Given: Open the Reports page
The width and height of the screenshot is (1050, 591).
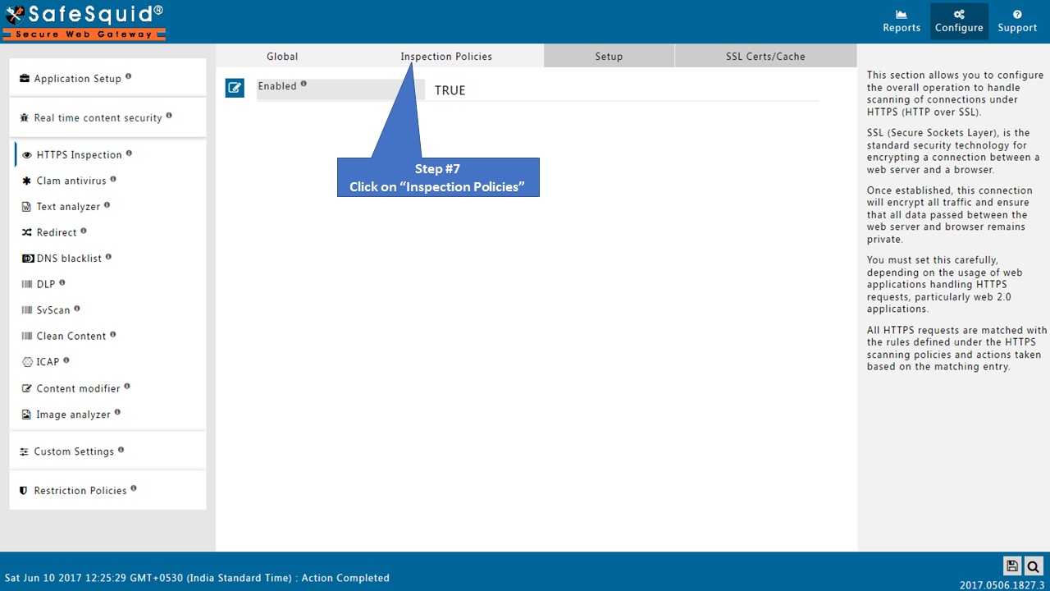Looking at the screenshot, I should (901, 21).
